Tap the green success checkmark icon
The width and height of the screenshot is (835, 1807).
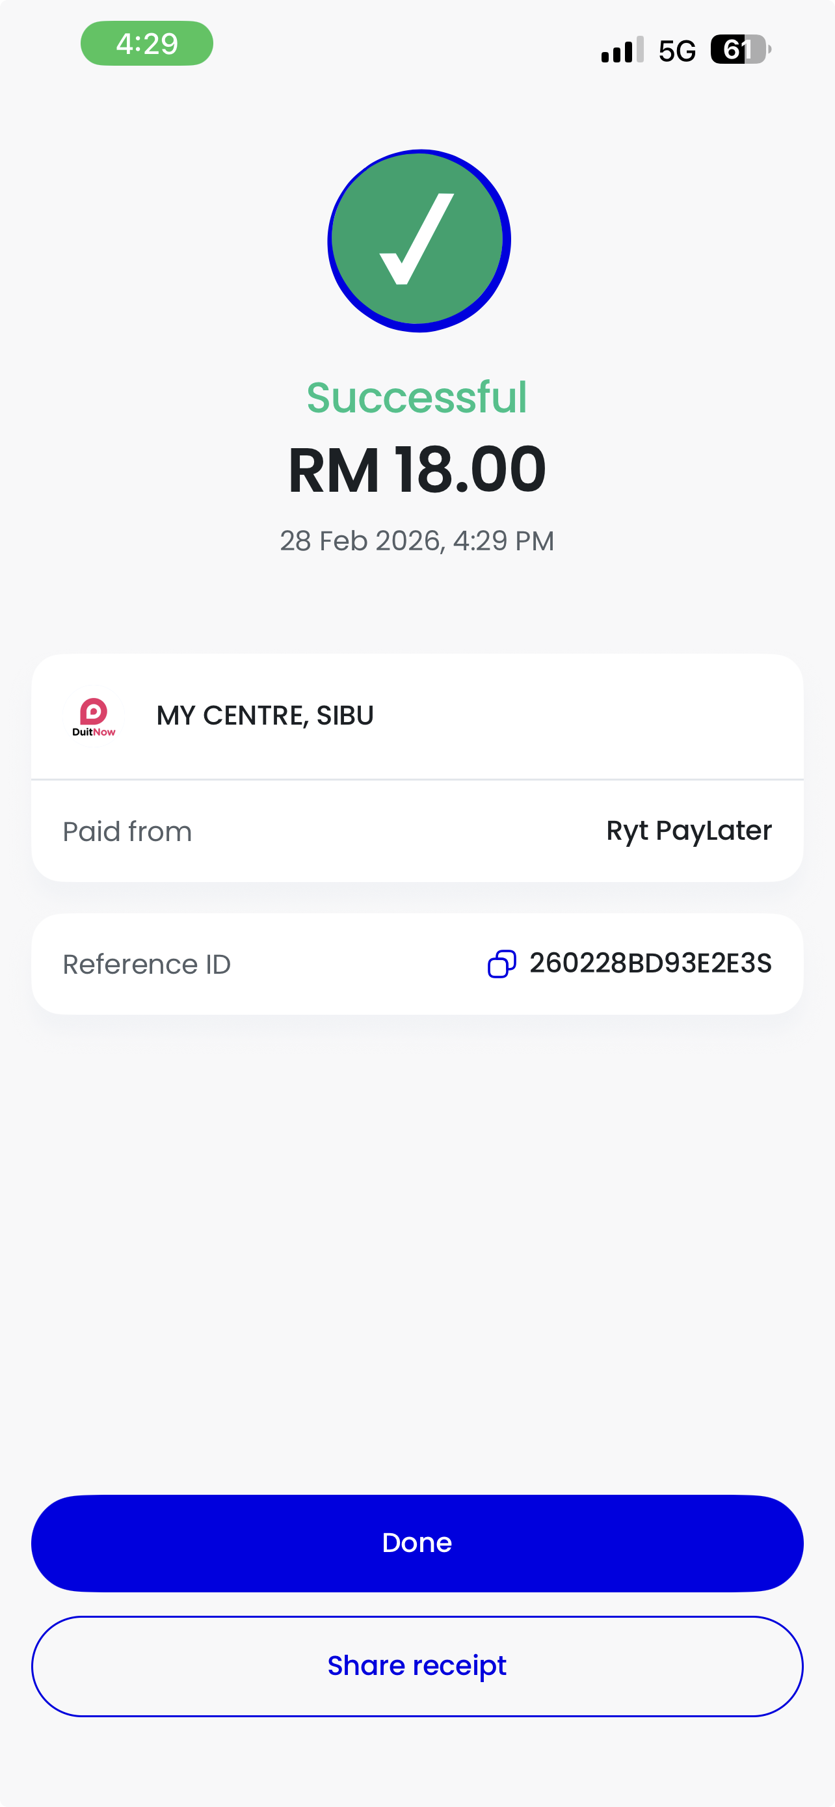419,241
